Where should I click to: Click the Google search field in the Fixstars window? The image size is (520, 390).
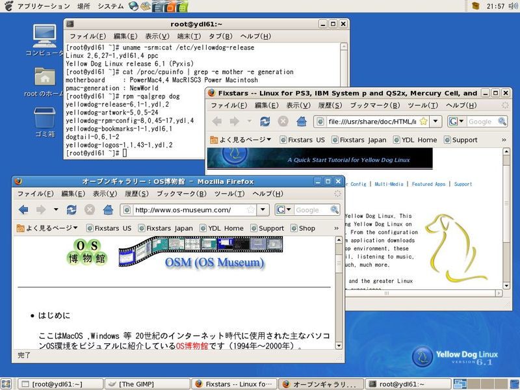[x=482, y=122]
